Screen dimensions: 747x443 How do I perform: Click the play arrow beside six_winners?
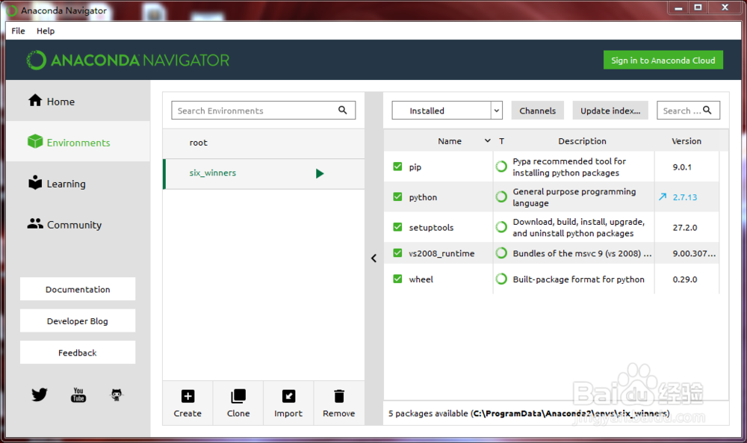pos(320,173)
